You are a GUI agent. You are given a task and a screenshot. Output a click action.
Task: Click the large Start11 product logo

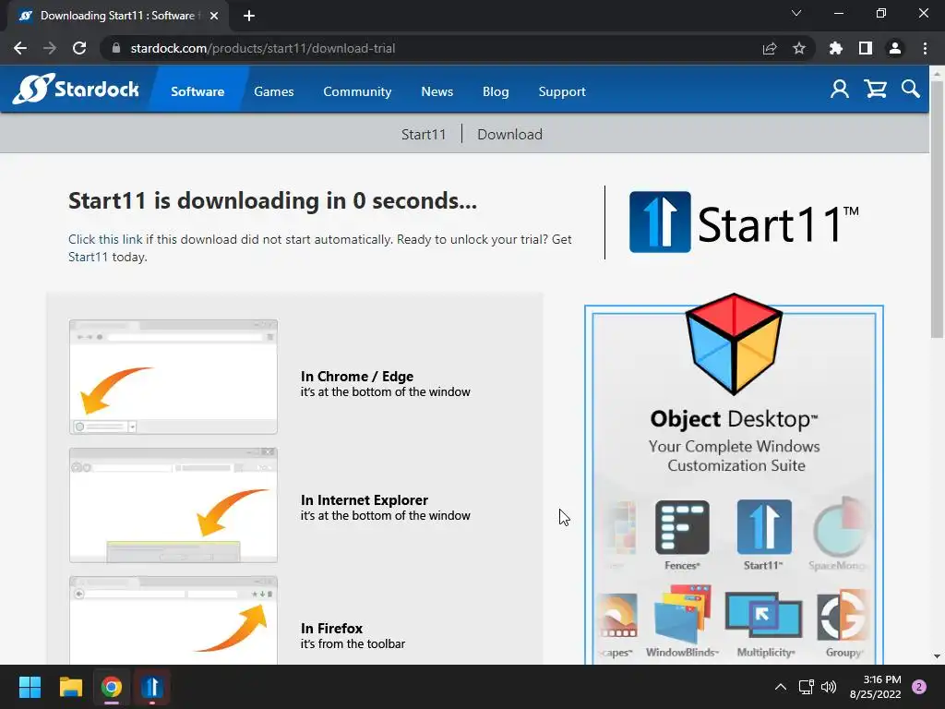744,222
